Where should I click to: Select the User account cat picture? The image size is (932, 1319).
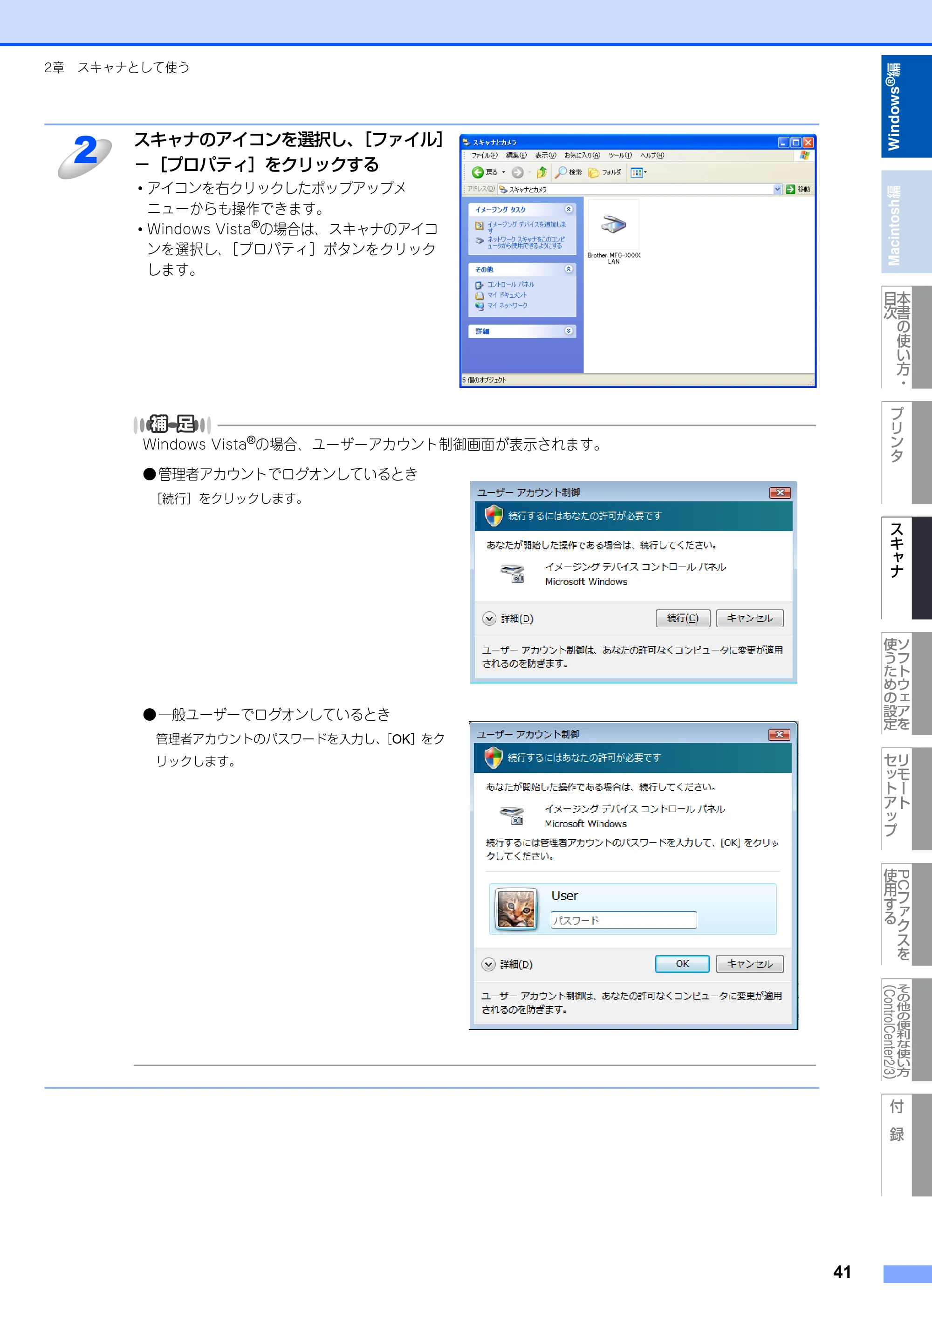tap(516, 909)
